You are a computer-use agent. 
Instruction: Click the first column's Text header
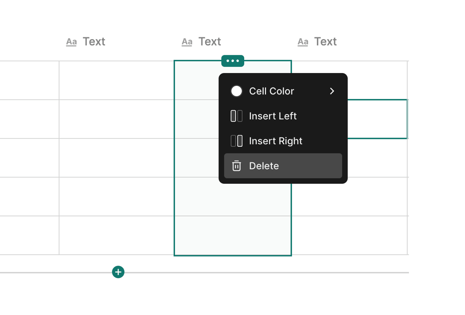tap(94, 41)
